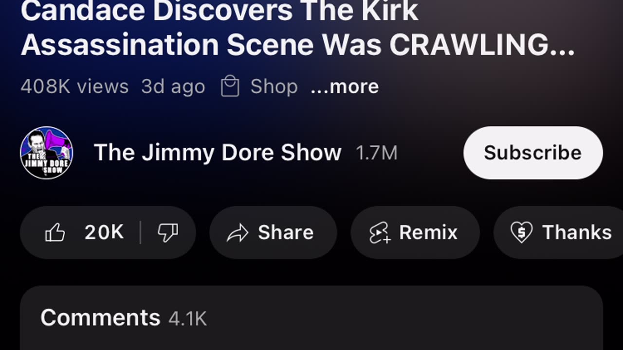
Task: Tap the Thanks button label
Action: (577, 232)
